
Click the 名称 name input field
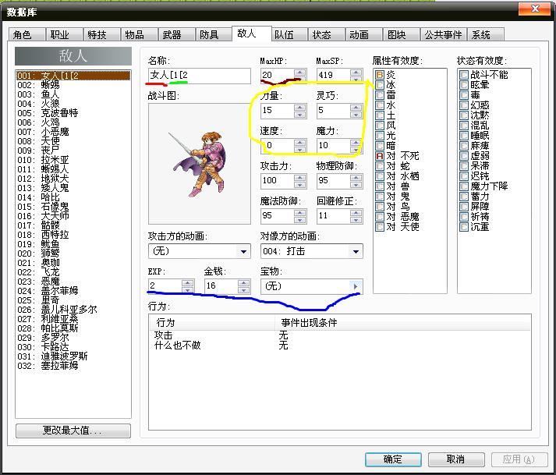[200, 76]
